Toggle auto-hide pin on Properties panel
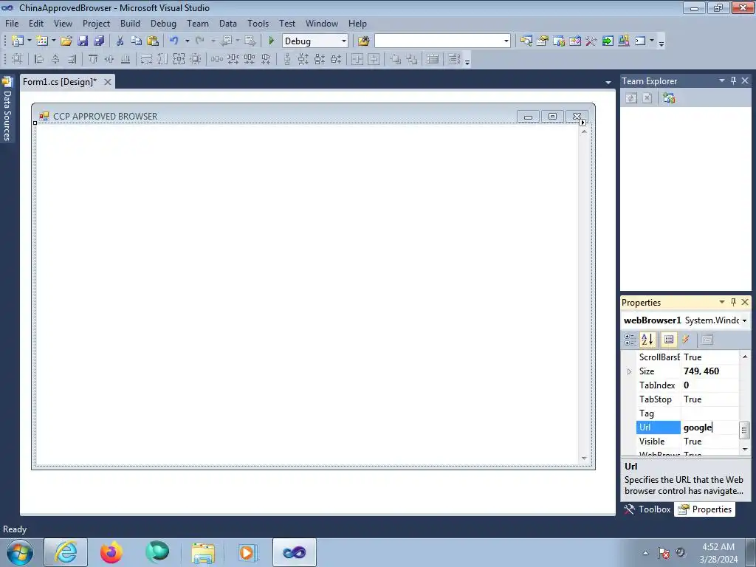The height and width of the screenshot is (567, 756). point(733,302)
